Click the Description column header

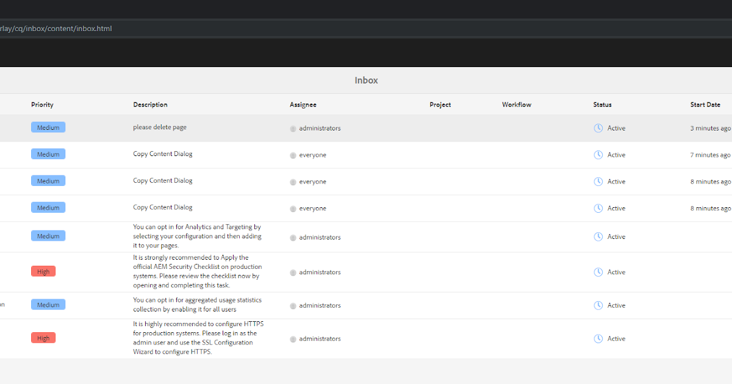pyautogui.click(x=150, y=104)
